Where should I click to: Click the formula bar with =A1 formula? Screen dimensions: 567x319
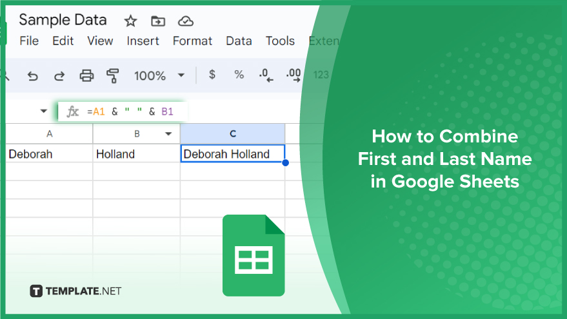pyautogui.click(x=123, y=111)
